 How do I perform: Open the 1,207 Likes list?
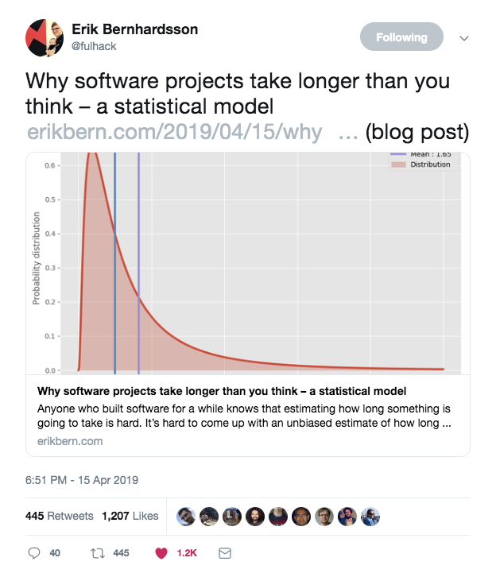(x=130, y=516)
